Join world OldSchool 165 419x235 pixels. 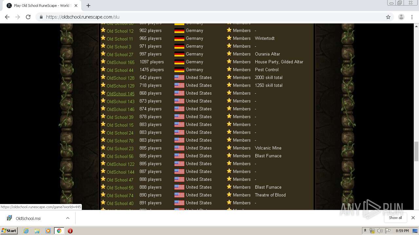tap(120, 62)
